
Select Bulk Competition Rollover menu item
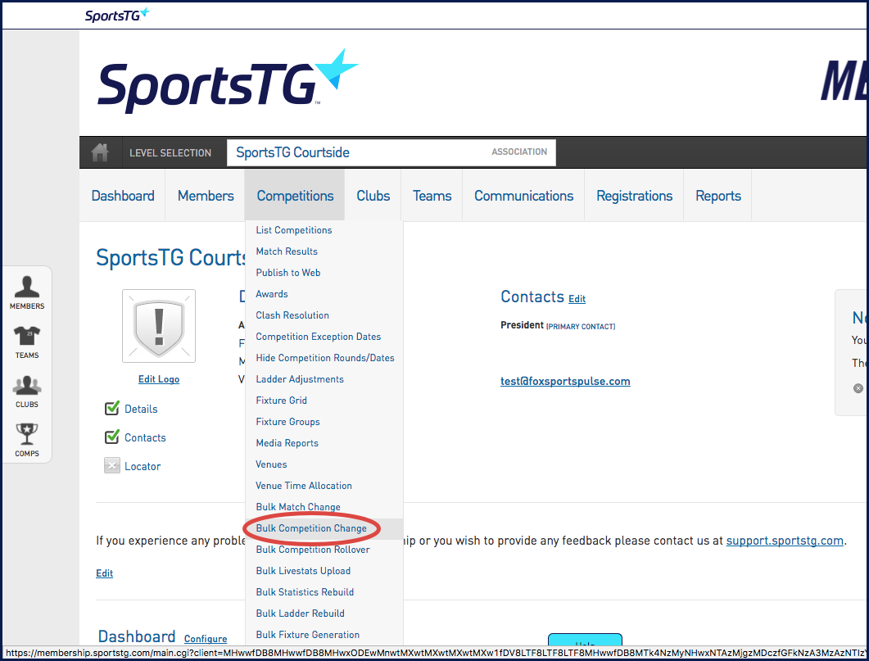313,550
